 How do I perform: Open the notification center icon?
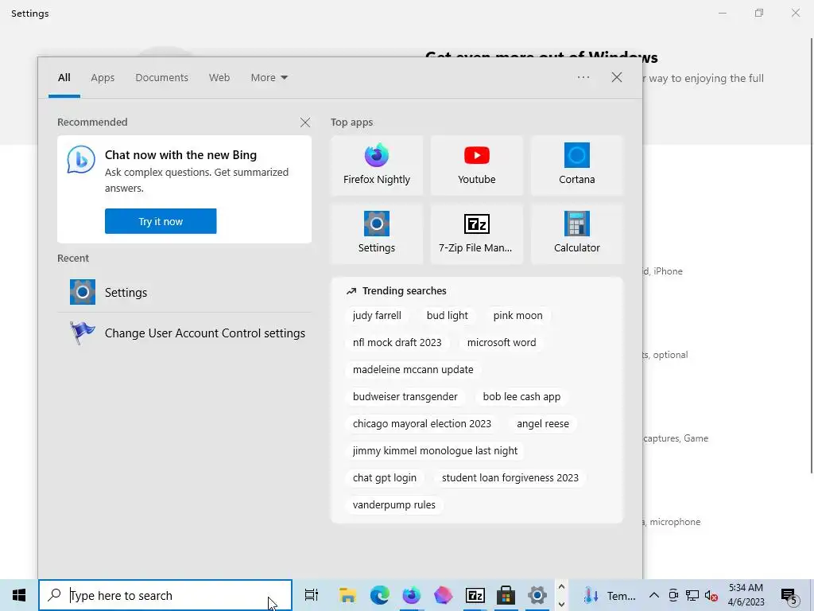point(789,595)
